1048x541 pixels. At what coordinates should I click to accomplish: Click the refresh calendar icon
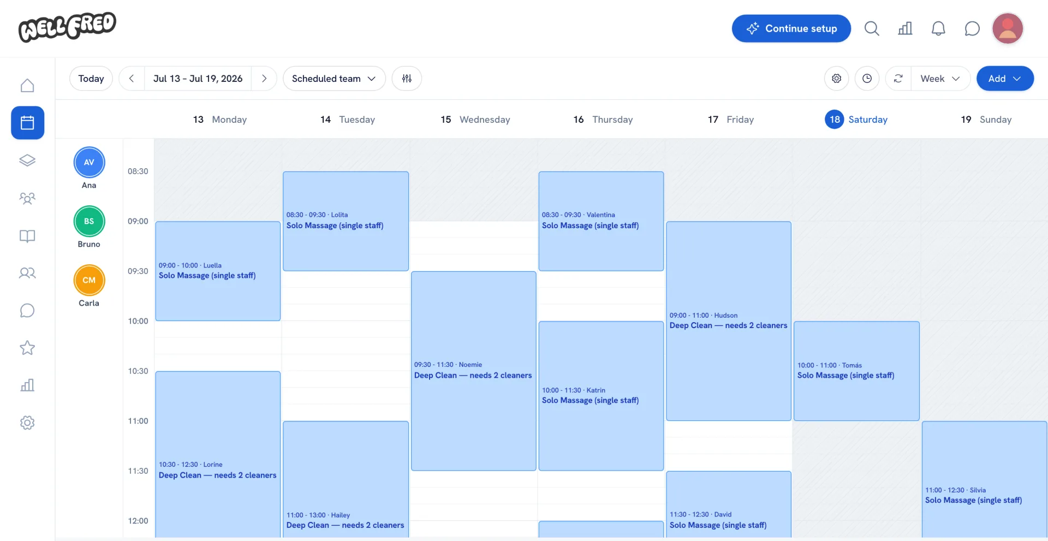tap(898, 79)
